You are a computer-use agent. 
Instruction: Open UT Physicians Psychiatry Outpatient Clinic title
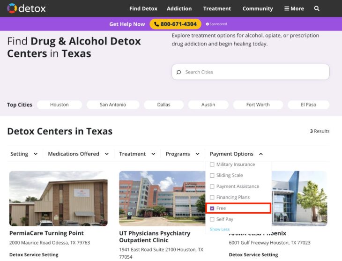coord(155,237)
